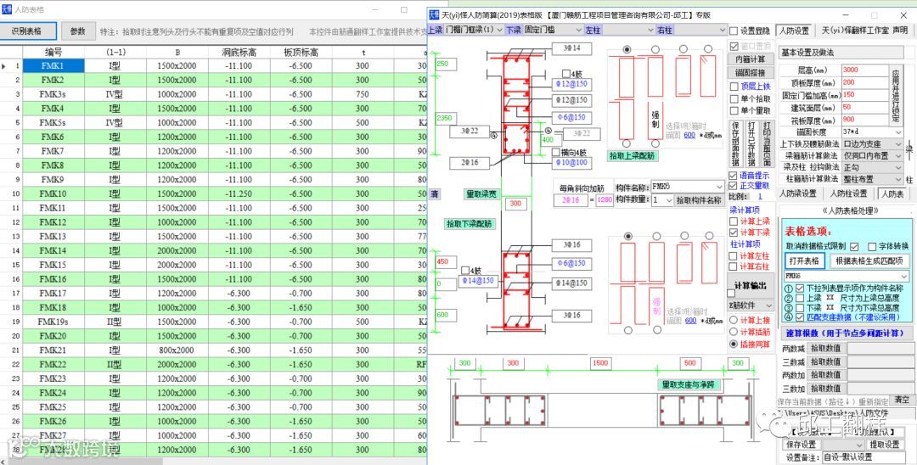The height and width of the screenshot is (465, 917).
Task: Toggle ④ 匹配支座数据 checkbox
Action: 800,317
